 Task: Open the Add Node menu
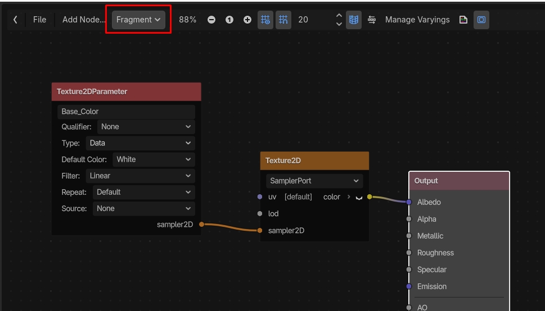tap(84, 20)
